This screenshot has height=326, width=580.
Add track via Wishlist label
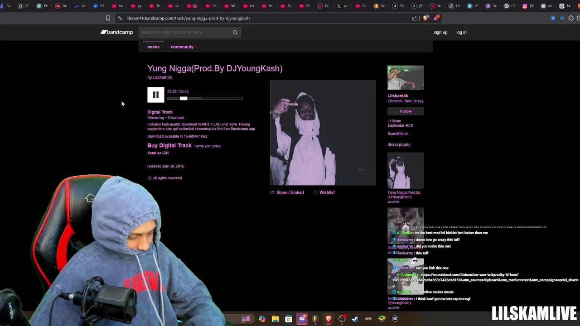pyautogui.click(x=327, y=192)
